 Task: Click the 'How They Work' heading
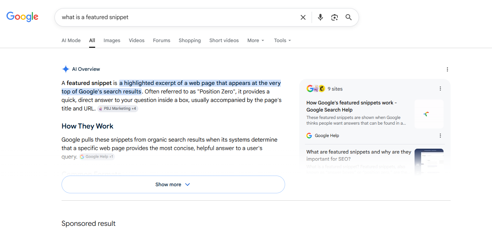tap(87, 126)
